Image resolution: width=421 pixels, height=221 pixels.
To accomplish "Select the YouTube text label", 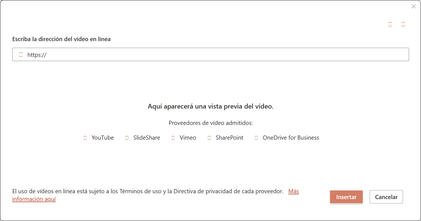I will pos(103,138).
